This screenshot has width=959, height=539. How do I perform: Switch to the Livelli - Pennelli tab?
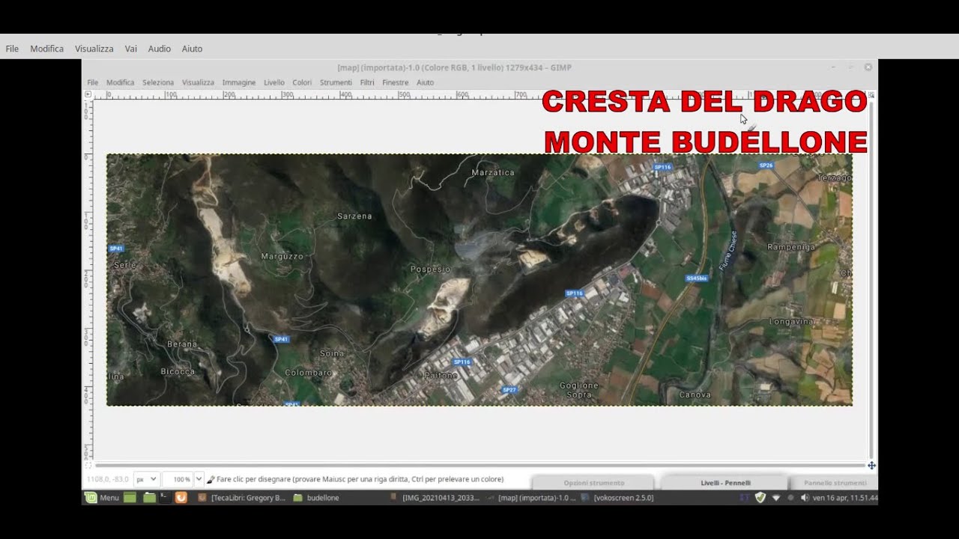[725, 483]
